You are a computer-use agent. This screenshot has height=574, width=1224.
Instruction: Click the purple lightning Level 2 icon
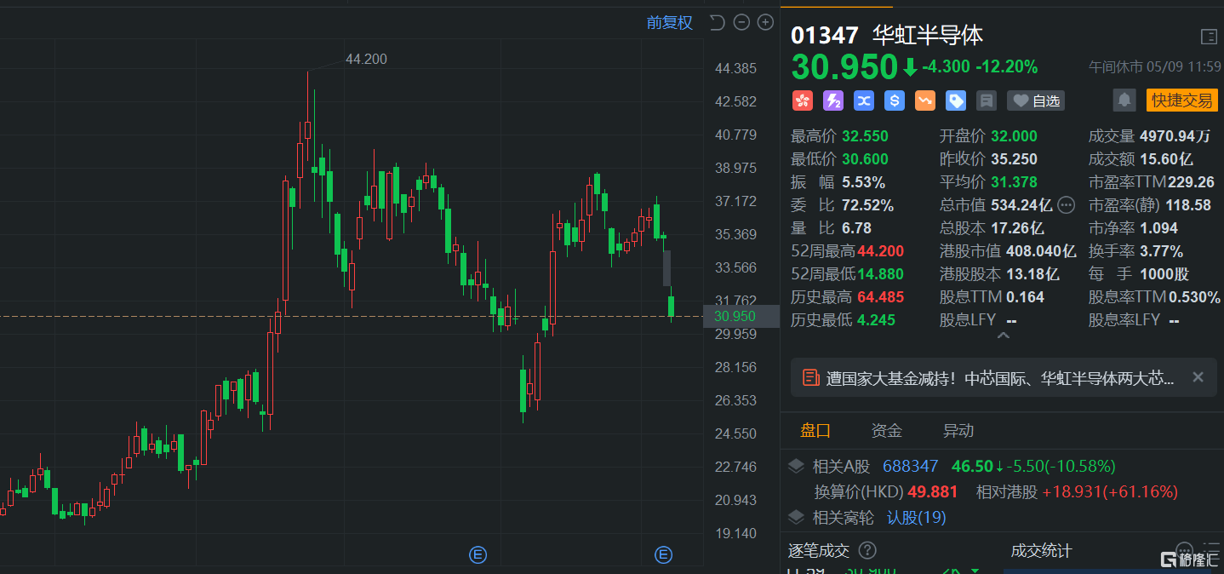833,100
